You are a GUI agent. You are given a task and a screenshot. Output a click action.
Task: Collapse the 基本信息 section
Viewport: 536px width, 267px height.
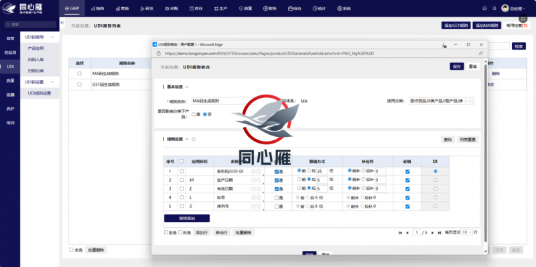[x=187, y=87]
